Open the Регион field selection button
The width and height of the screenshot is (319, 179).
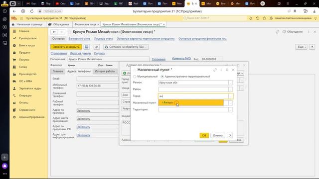coord(230,83)
